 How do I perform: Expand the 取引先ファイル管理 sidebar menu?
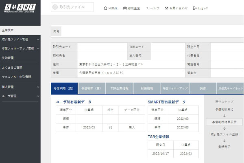point(38,40)
